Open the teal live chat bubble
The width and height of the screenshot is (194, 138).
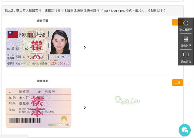185,130
